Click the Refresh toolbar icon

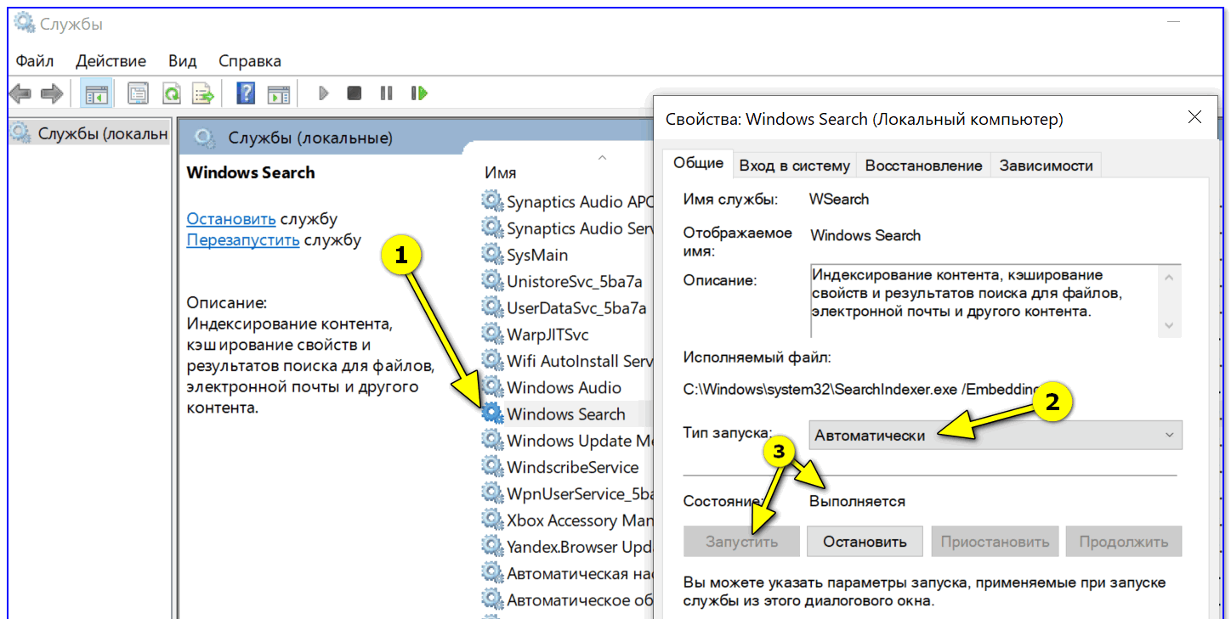click(172, 93)
